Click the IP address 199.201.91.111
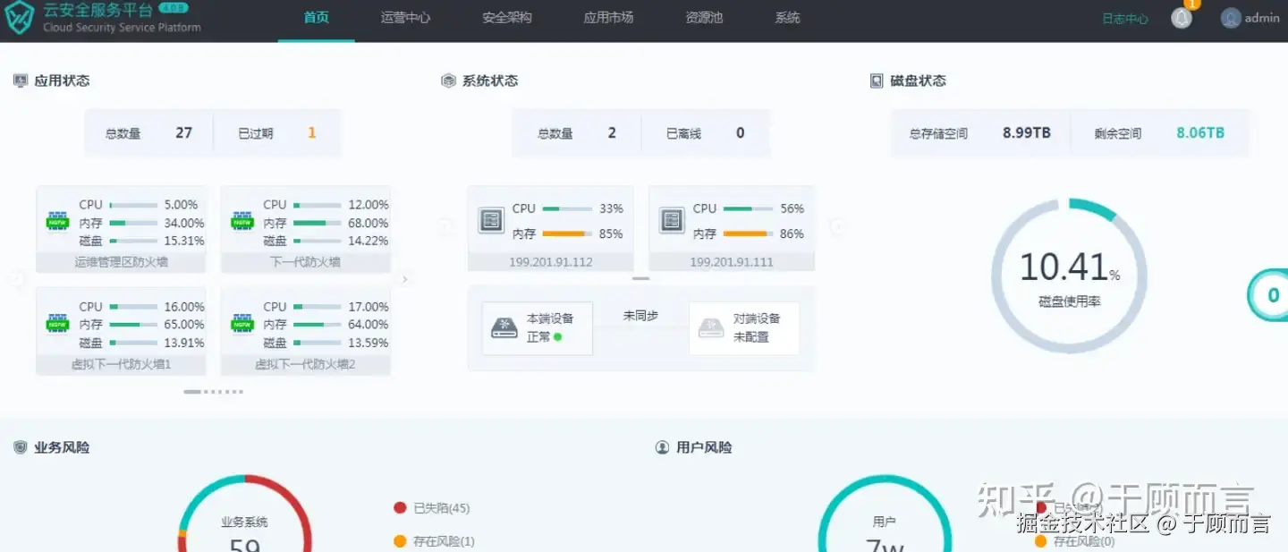Screen dimensions: 1288x552 coord(731,262)
